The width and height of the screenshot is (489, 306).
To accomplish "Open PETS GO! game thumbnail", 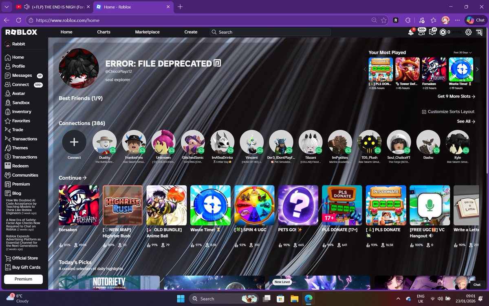I will (x=298, y=205).
